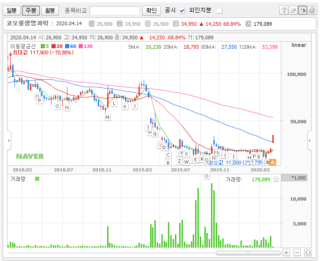This screenshot has width=321, height=261.
Task: Zoom in with the plus icon
Action: (x=286, y=253)
